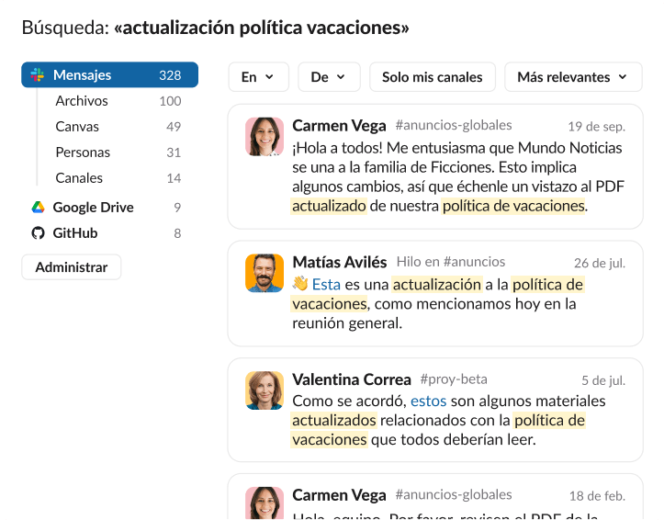This screenshot has height=520, width=664.
Task: Open Matías's "reunión general" message body
Action: [x=438, y=303]
